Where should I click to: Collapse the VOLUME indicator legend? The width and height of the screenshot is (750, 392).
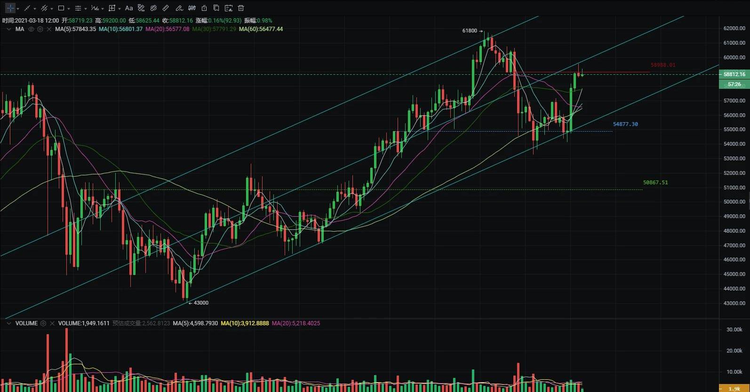pyautogui.click(x=8, y=323)
